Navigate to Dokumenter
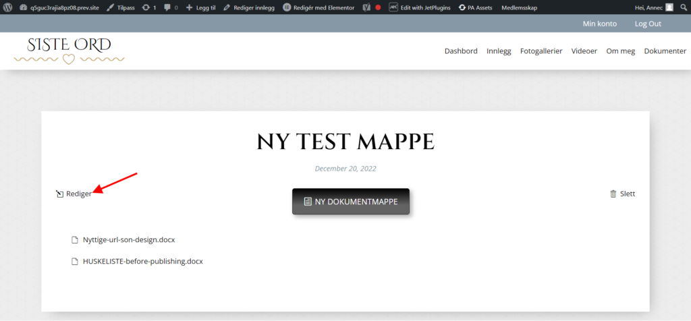691x321 pixels. (x=665, y=51)
